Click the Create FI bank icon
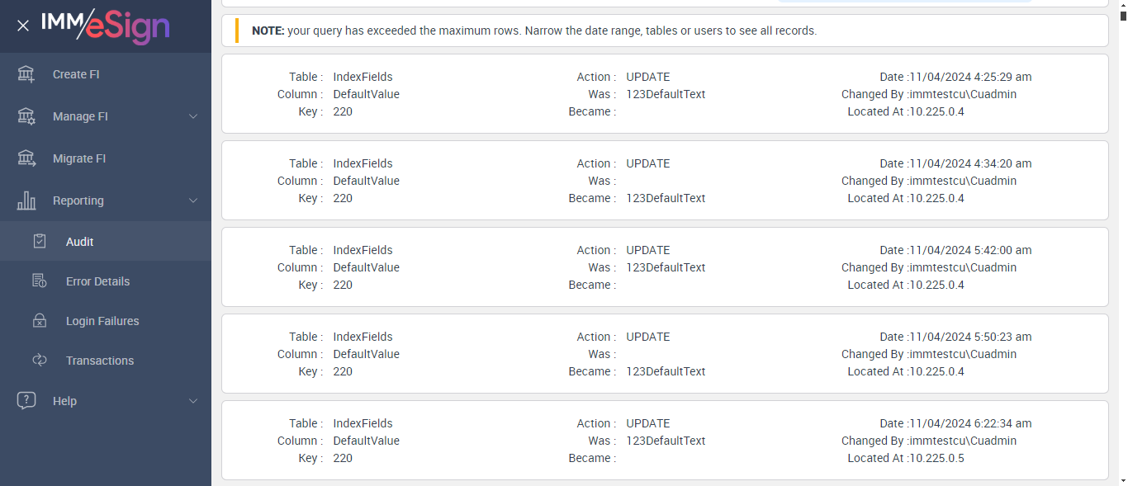The height and width of the screenshot is (486, 1128). point(26,74)
